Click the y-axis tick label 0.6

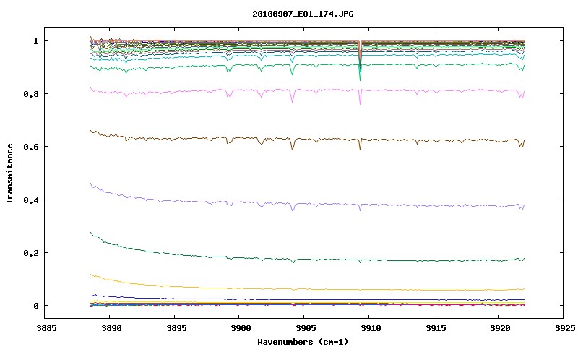click(31, 147)
